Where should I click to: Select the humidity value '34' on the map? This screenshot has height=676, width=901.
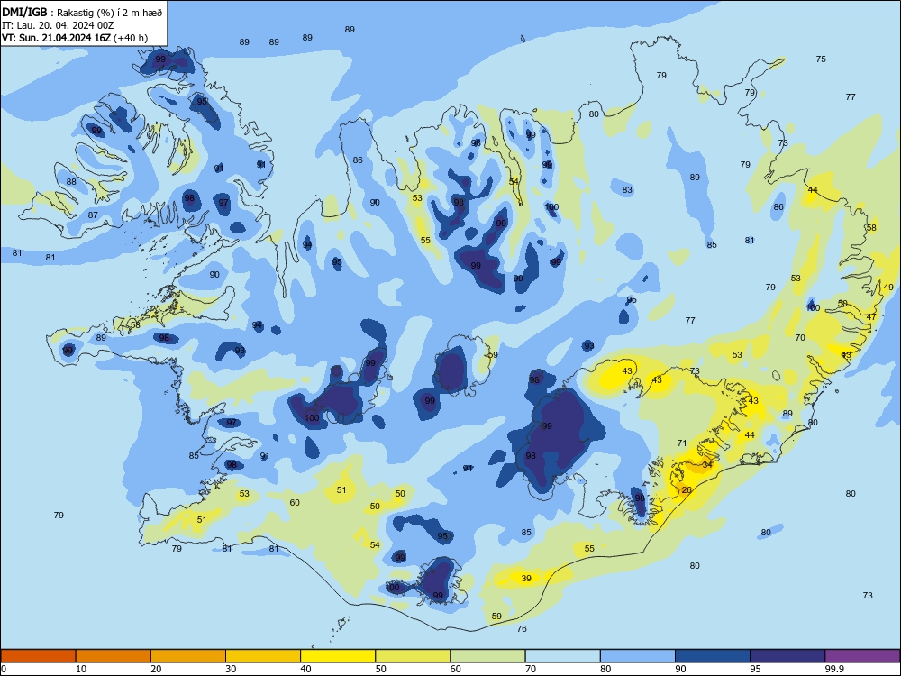click(x=707, y=464)
